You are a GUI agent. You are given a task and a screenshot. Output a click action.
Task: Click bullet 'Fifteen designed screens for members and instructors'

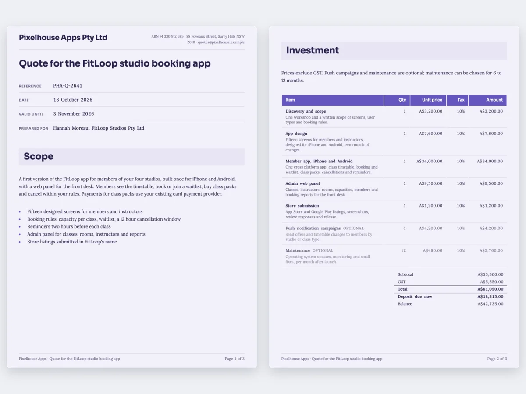[85, 211]
